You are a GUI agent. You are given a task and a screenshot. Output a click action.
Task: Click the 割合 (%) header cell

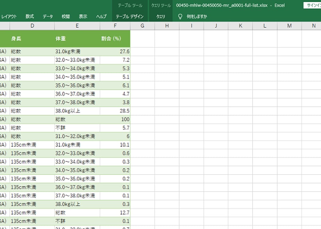(115, 39)
